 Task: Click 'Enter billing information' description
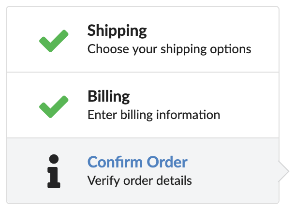coord(154,115)
